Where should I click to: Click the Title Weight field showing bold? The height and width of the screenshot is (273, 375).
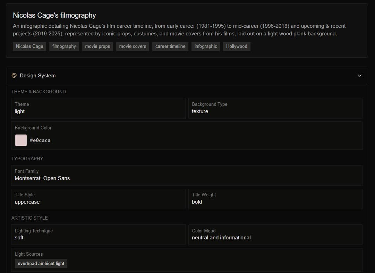pyautogui.click(x=275, y=199)
